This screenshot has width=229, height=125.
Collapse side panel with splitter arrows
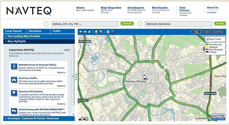pyautogui.click(x=76, y=77)
